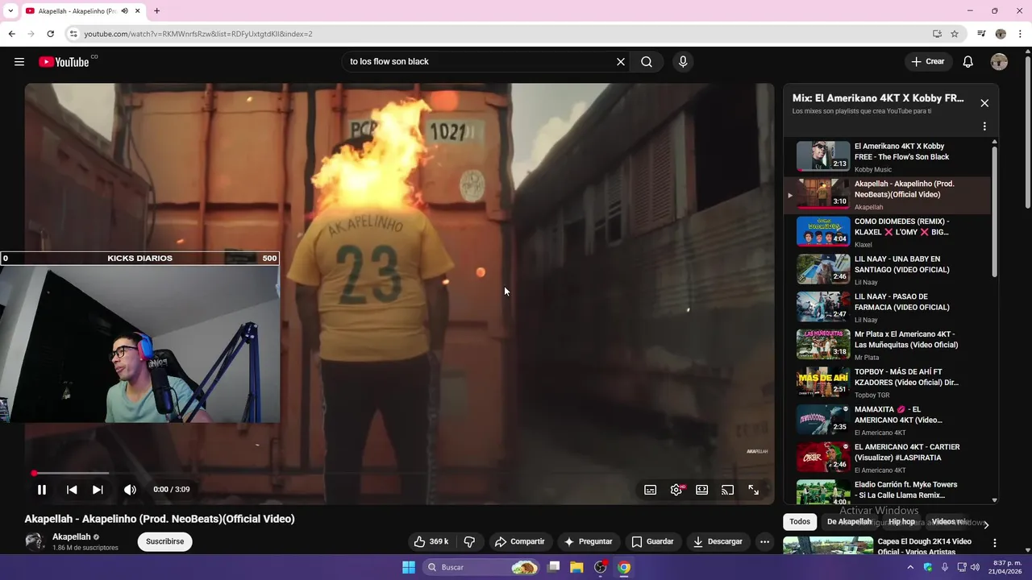1032x580 pixels.
Task: Install app icon in address bar
Action: coord(937,34)
